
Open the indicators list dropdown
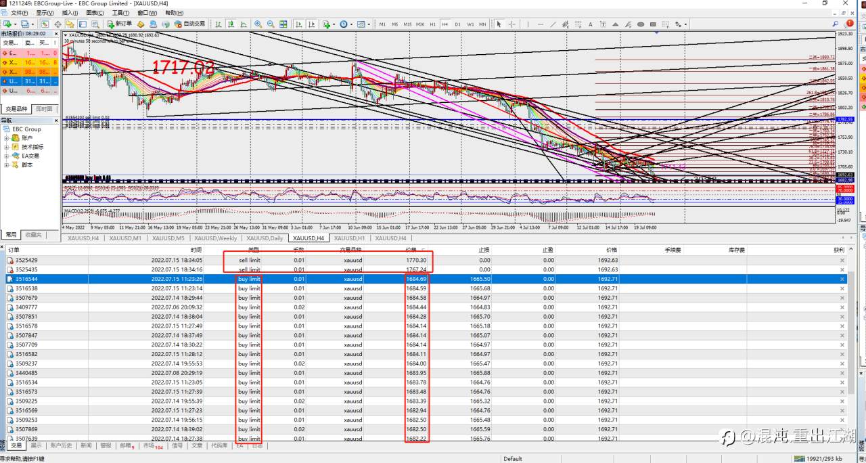334,24
